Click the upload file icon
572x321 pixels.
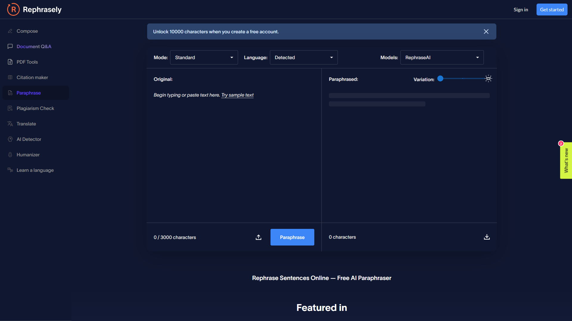pyautogui.click(x=259, y=237)
